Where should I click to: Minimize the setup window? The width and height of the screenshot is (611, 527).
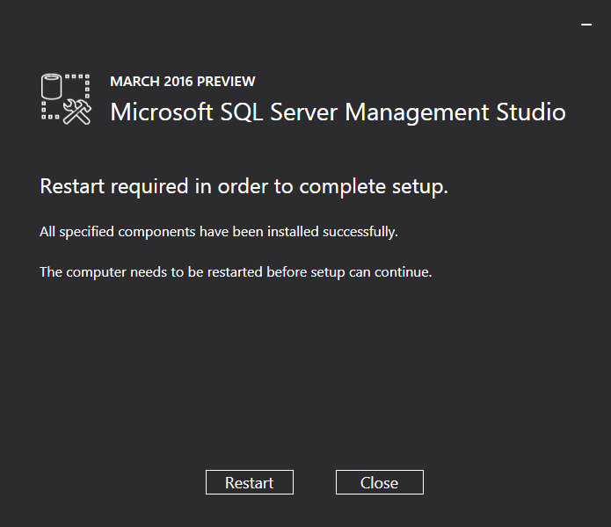pyautogui.click(x=586, y=25)
